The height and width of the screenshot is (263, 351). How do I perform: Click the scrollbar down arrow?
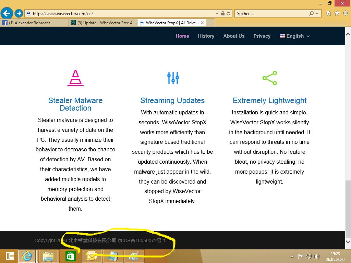click(348, 242)
